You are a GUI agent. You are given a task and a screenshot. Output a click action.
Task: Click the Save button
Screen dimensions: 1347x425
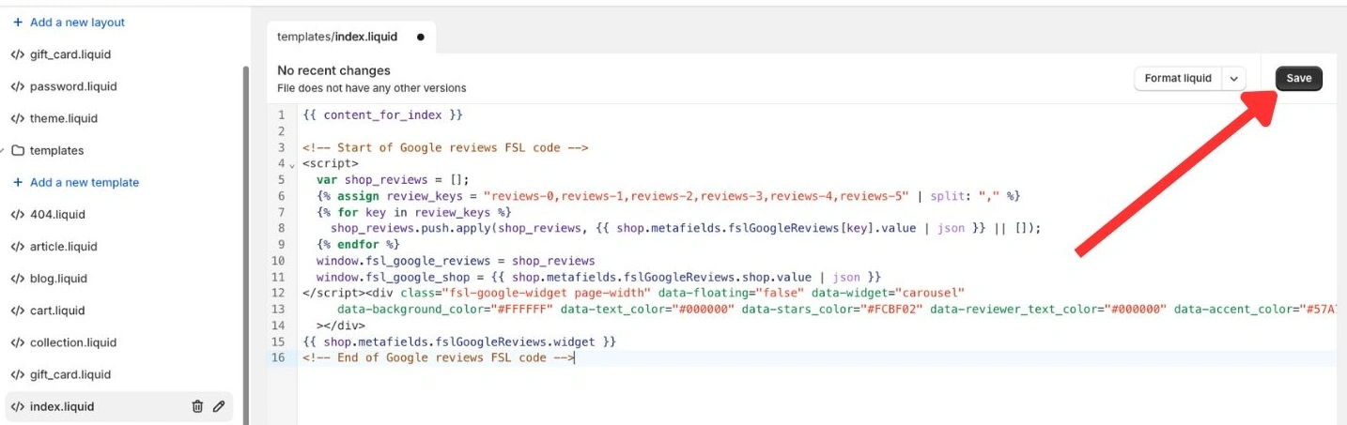click(1298, 79)
